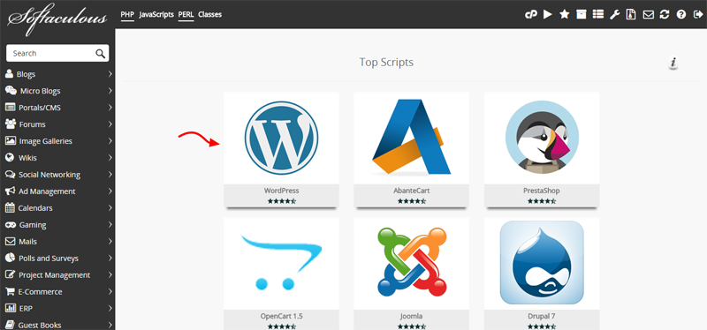Click the PrestaShop name label
The width and height of the screenshot is (707, 330).
click(542, 191)
